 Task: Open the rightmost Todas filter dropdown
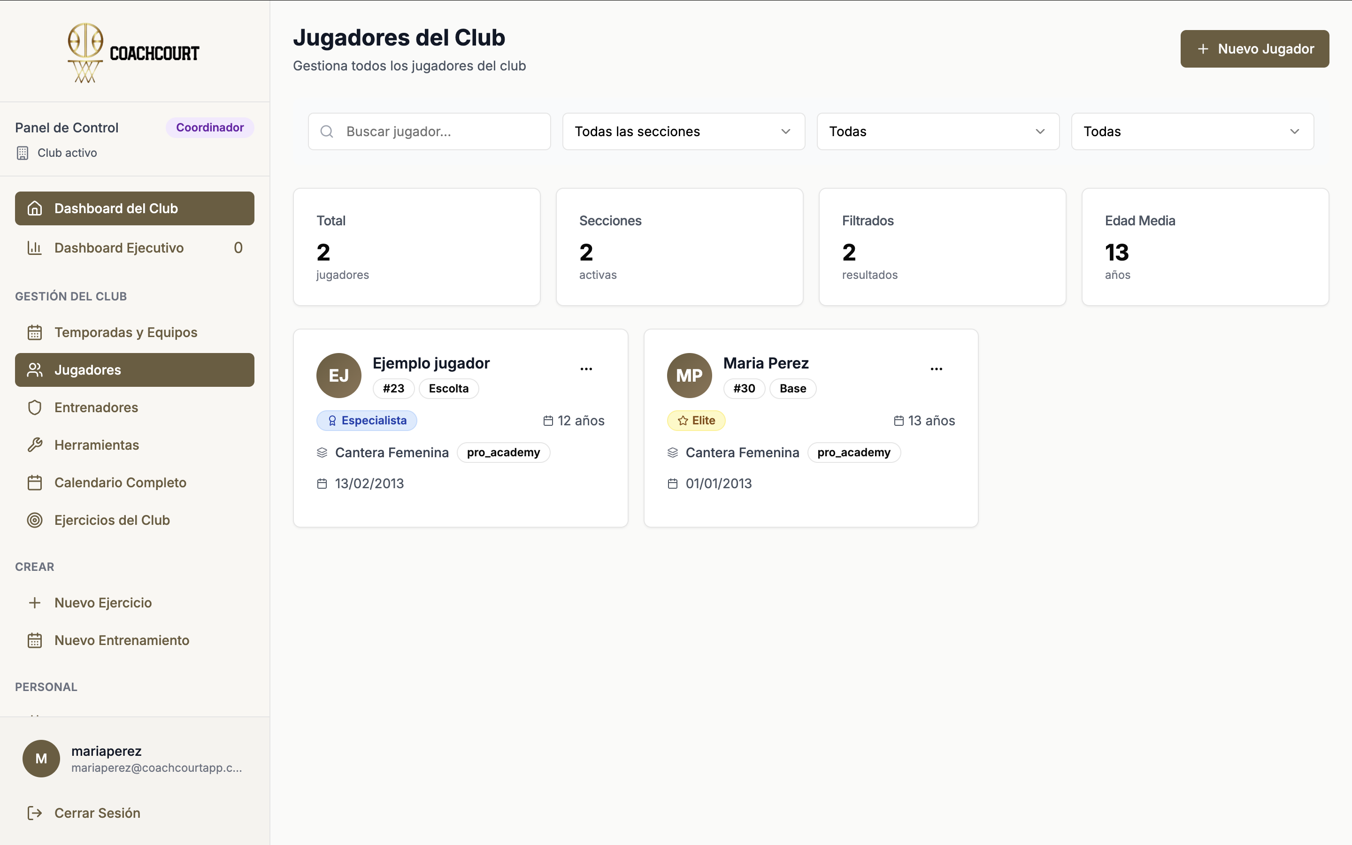[x=1192, y=131]
